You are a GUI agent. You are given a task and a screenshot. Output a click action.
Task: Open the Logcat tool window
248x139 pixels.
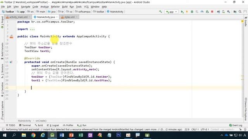[53, 125]
